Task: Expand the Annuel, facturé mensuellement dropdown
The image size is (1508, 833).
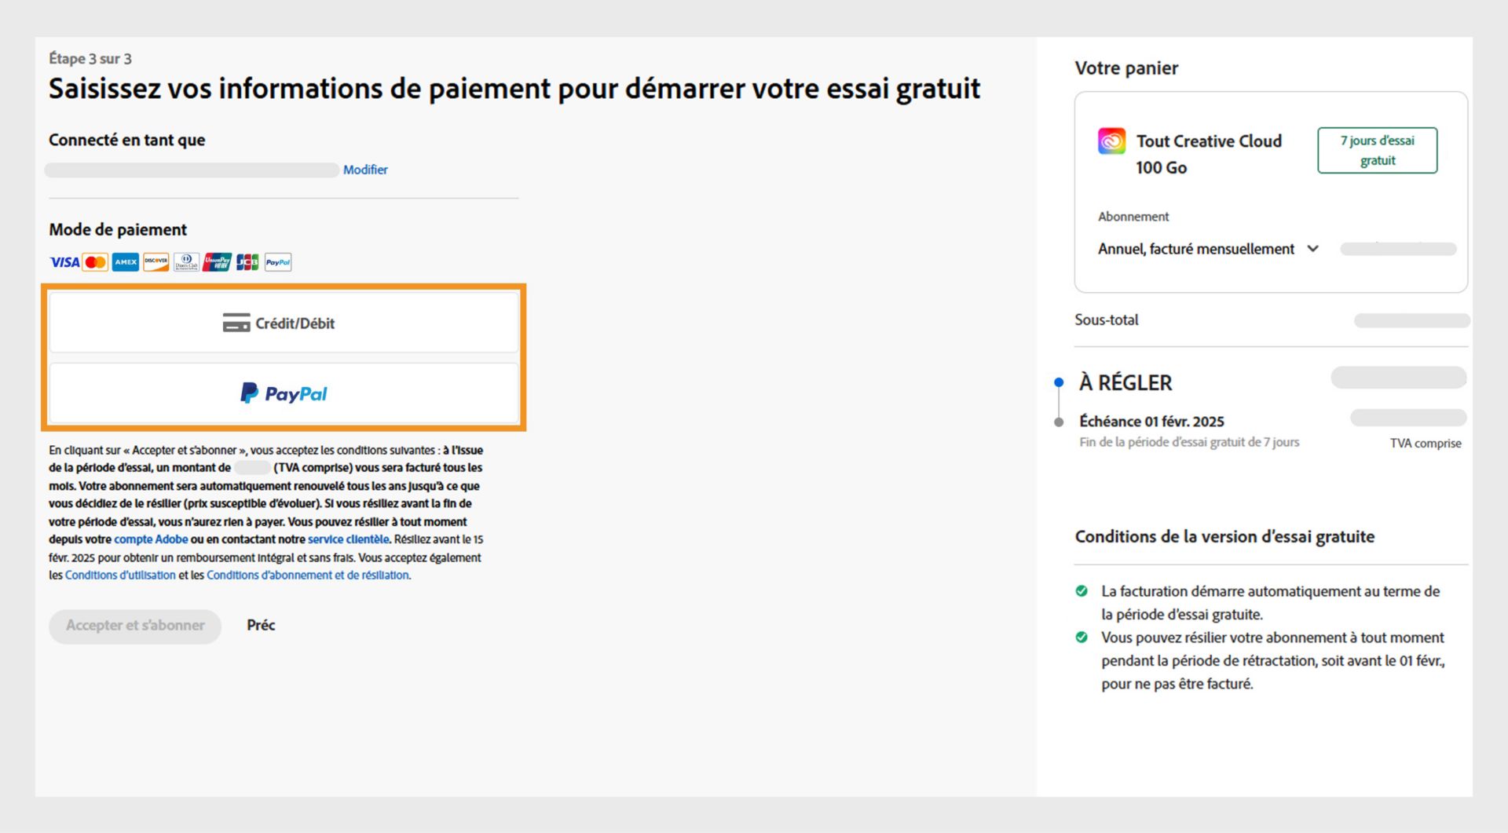Action: (x=1208, y=249)
